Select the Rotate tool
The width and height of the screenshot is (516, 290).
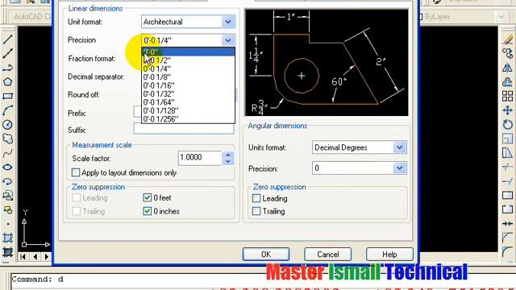[x=508, y=125]
